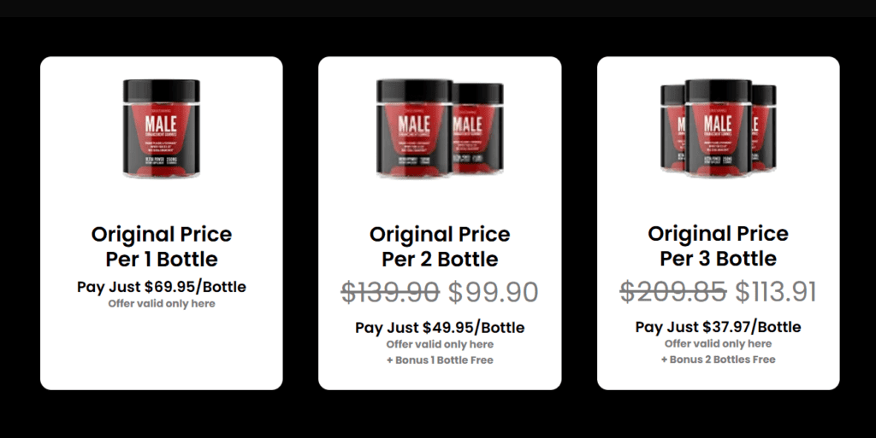The image size is (876, 438).
Task: Select the Original Price Per 2 Bottle heading
Action: click(440, 246)
